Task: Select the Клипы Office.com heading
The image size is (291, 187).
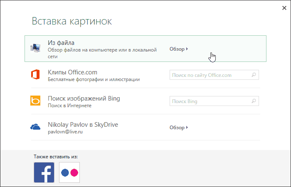Action: click(72, 72)
